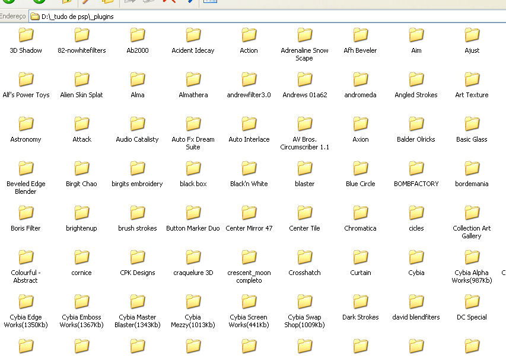Click the Ajust folder icon
This screenshot has height=358, width=506.
472,35
